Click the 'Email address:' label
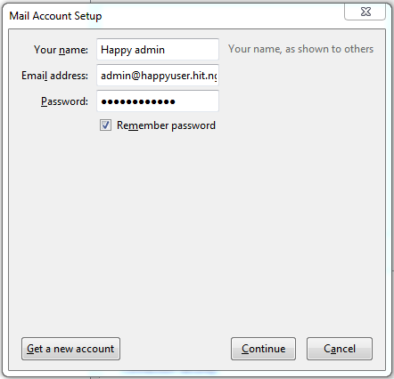The width and height of the screenshot is (394, 379). click(x=54, y=76)
